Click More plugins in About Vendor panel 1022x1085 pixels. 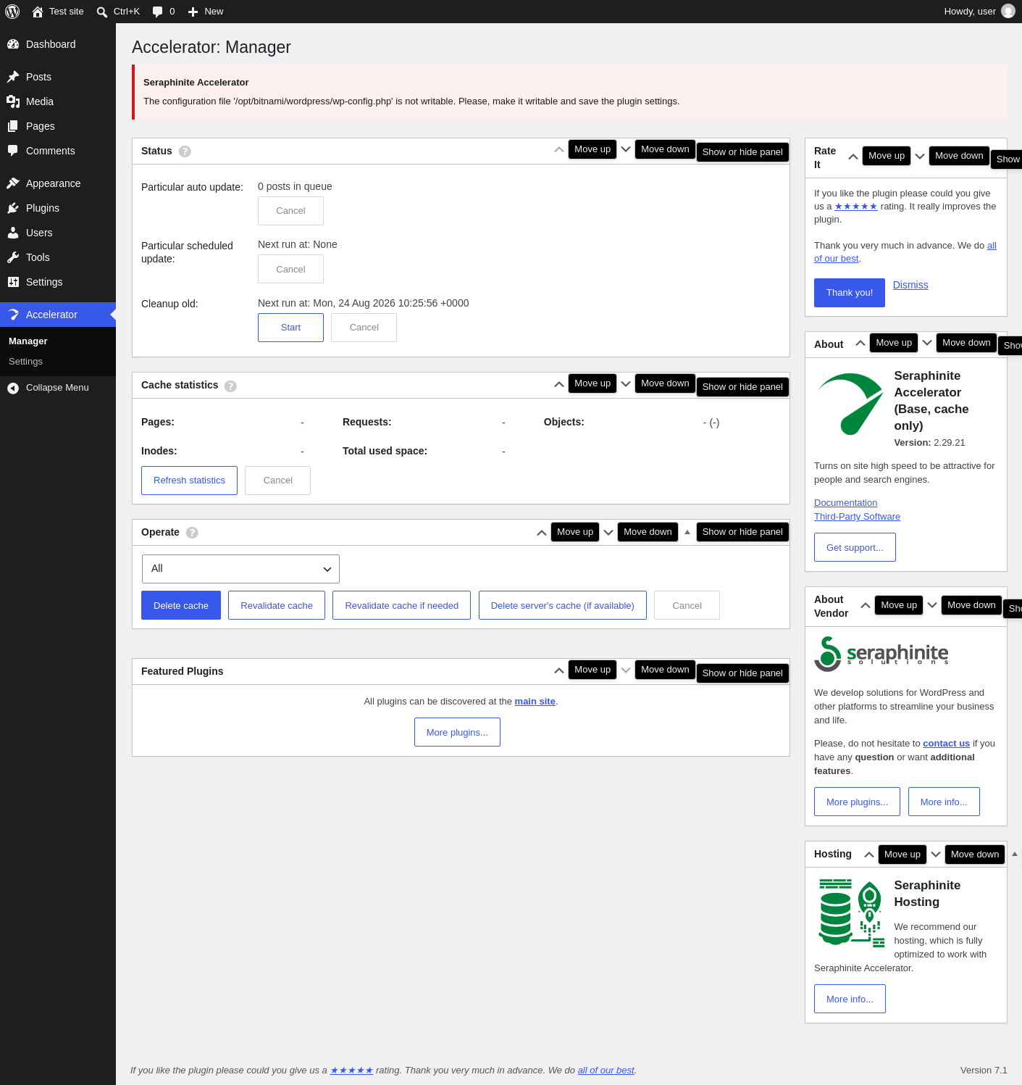coord(857,802)
